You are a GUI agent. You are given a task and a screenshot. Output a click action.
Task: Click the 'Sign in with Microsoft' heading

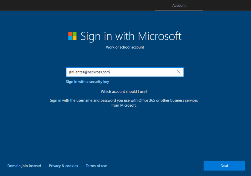point(131,36)
